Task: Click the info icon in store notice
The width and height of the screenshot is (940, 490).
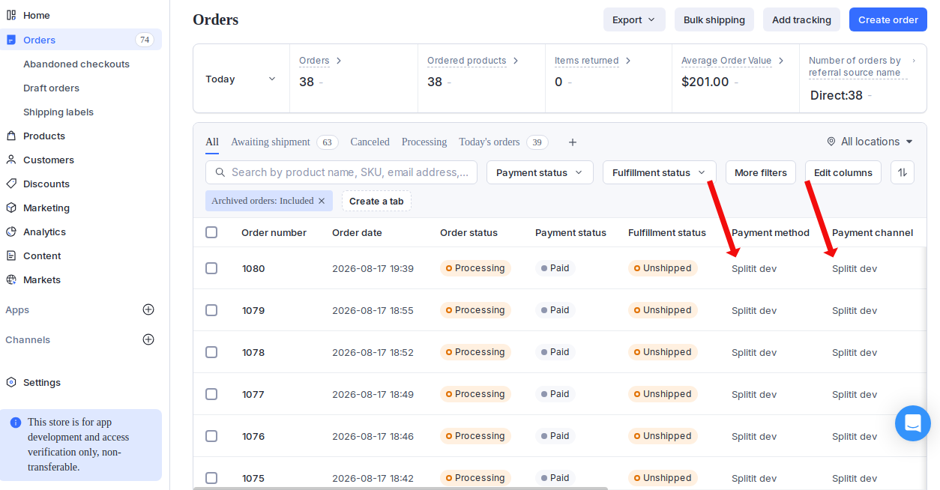Action: (16, 423)
